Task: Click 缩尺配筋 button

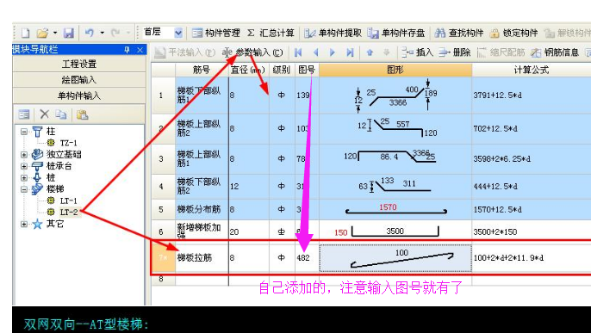Action: tap(501, 52)
